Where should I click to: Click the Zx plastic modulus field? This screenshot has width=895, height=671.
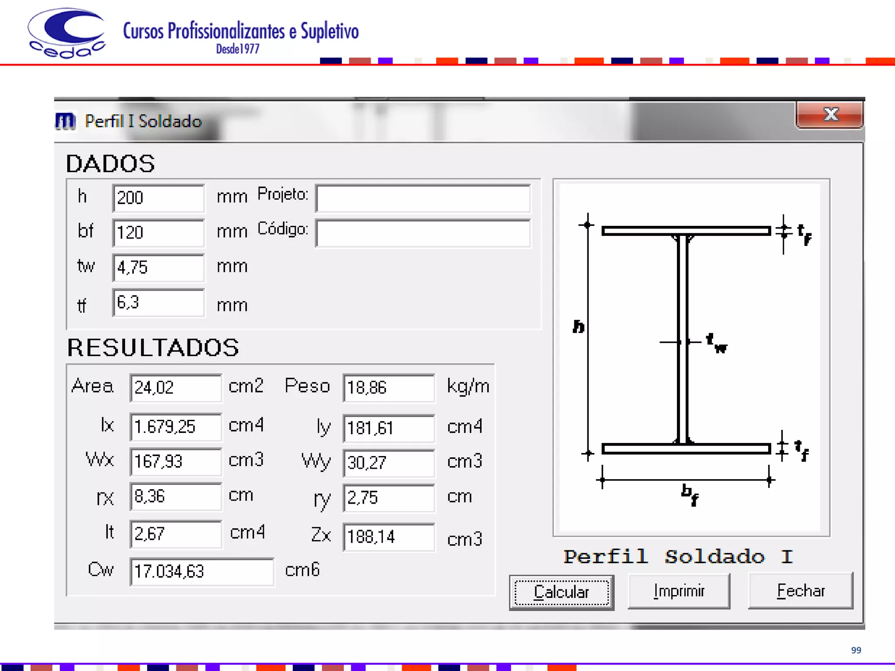coord(389,537)
